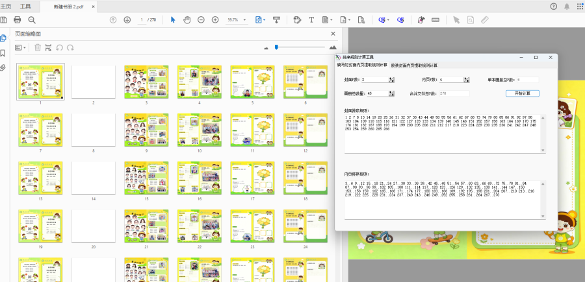Image resolution: width=585 pixels, height=282 pixels.
Task: Adjust the 封面P数 spinner arrows
Action: tap(392, 80)
